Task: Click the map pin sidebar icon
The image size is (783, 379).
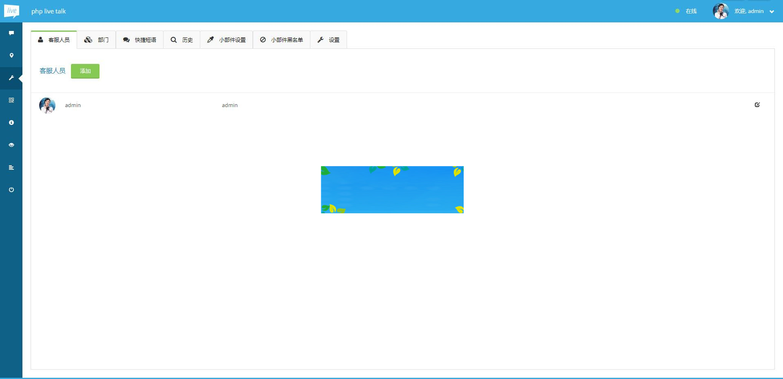Action: [x=11, y=55]
